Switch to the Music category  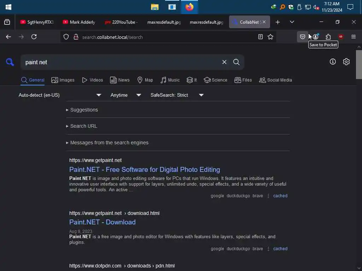click(x=170, y=80)
